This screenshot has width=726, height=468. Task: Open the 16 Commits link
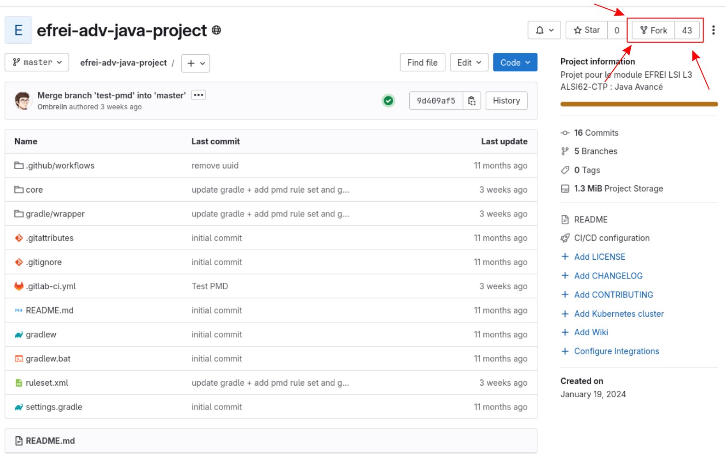pyautogui.click(x=596, y=133)
